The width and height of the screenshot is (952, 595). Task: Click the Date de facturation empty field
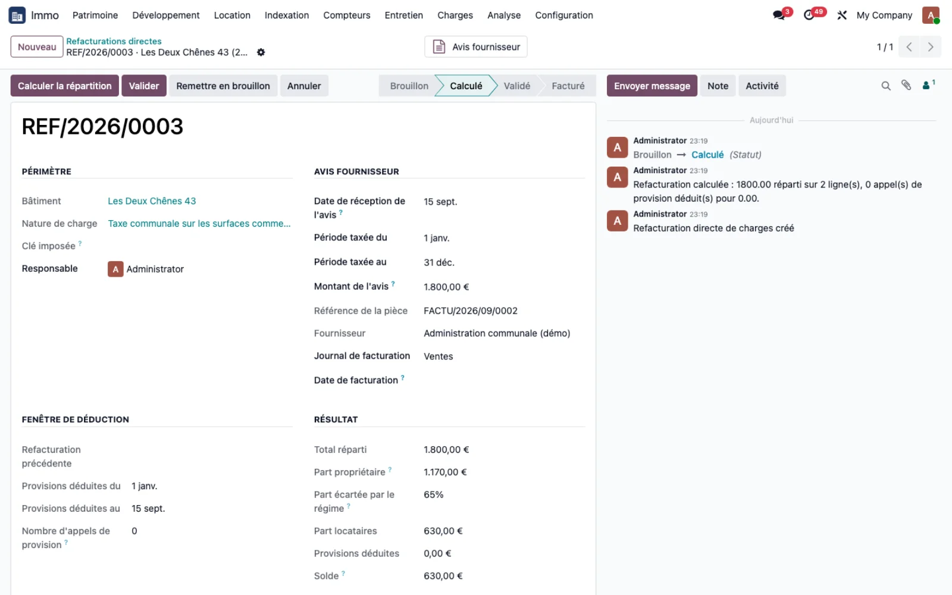(504, 380)
